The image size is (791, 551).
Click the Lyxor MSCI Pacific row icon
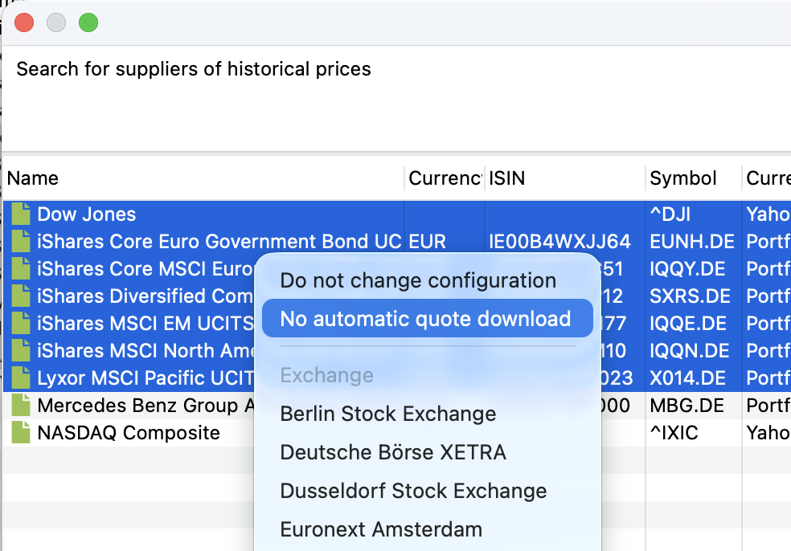pos(21,378)
